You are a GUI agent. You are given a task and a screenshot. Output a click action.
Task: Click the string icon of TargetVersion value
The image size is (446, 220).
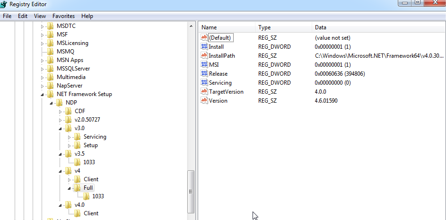(204, 92)
